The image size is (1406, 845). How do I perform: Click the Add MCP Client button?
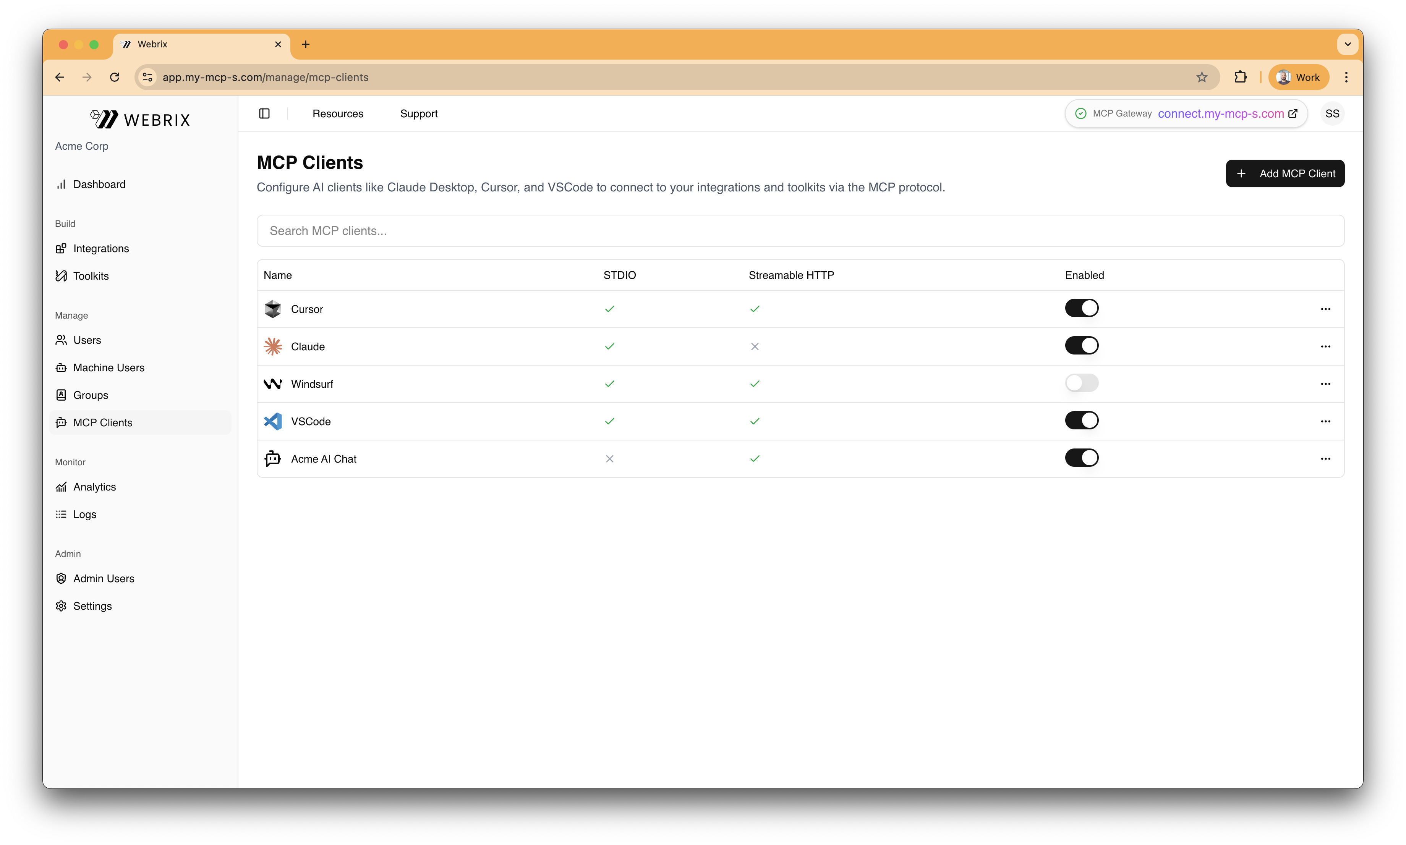tap(1285, 173)
